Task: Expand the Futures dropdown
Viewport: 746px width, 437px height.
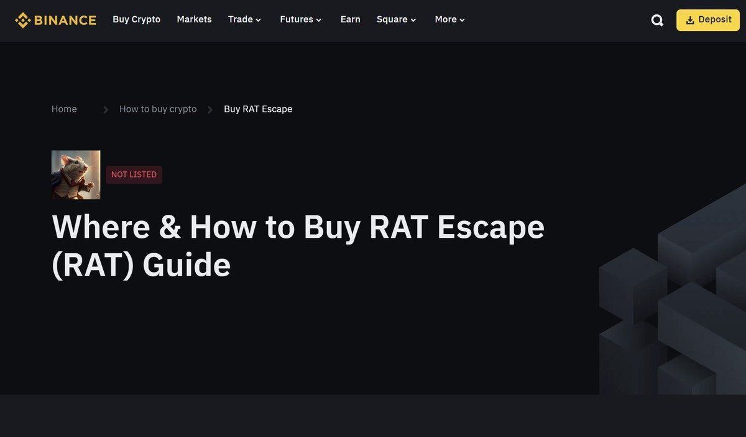Action: (x=301, y=19)
